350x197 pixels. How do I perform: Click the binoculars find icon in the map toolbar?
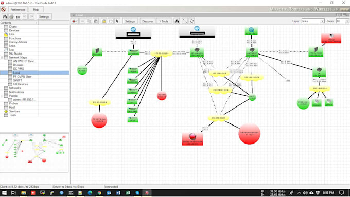point(177,21)
